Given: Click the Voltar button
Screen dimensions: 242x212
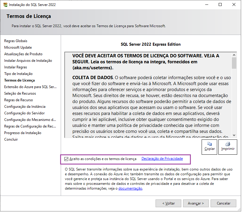Looking at the screenshot, I should pos(169,204).
